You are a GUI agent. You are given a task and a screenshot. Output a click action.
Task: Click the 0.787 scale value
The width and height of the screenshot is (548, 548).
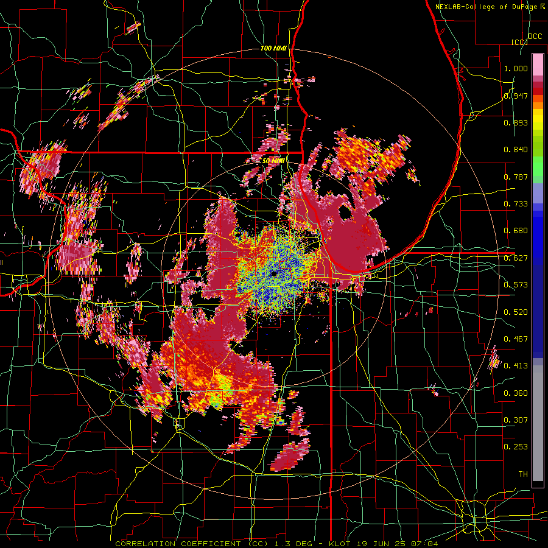(x=516, y=177)
